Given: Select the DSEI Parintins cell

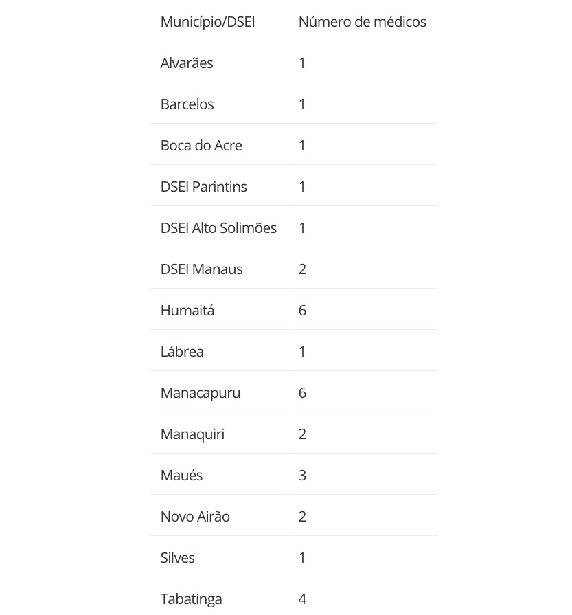Looking at the screenshot, I should point(203,187).
